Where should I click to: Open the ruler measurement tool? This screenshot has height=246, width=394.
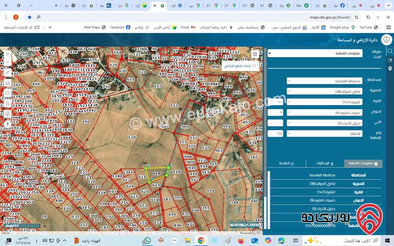coord(8,83)
